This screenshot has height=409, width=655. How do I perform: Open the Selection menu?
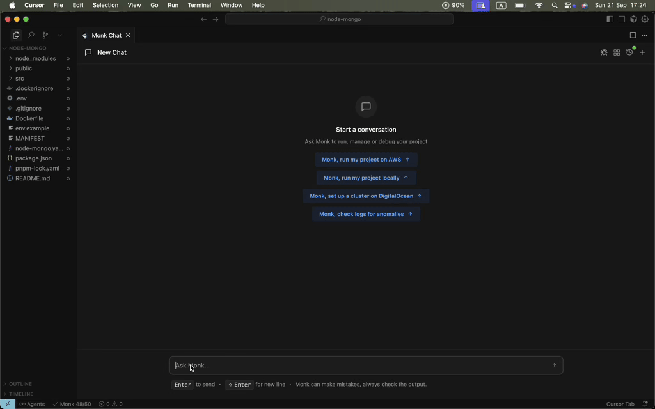106,5
